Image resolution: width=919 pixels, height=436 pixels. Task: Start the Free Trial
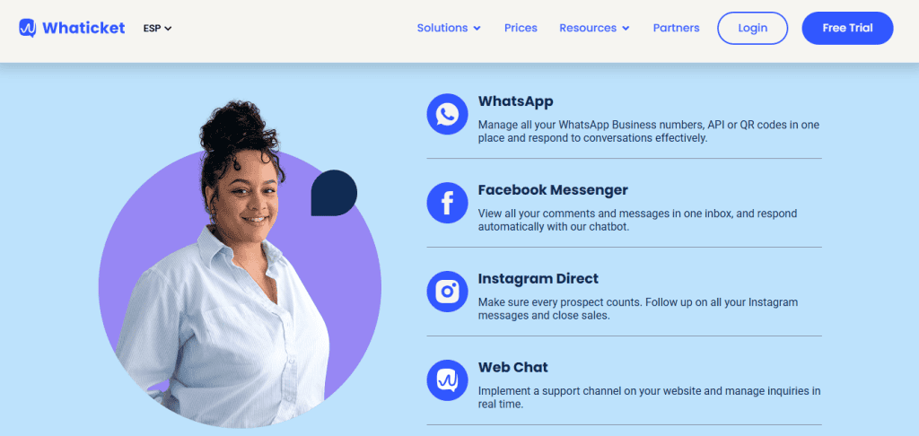click(x=847, y=28)
